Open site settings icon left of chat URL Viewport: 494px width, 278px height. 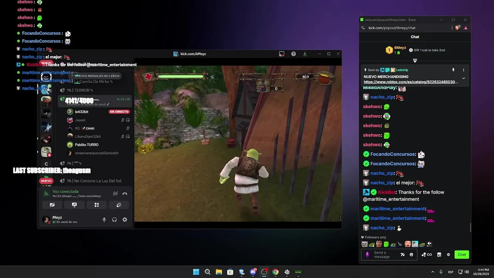click(363, 28)
